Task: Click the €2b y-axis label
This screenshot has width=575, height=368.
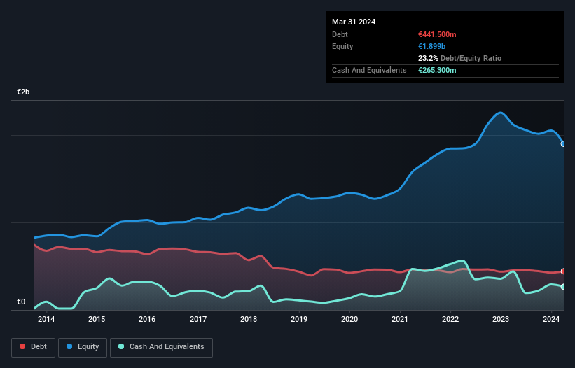Action: point(24,92)
